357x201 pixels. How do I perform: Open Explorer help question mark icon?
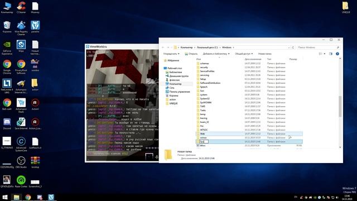tap(337, 54)
